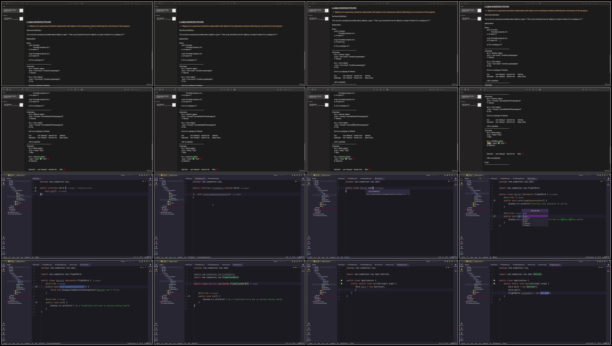This screenshot has width=612, height=346.
Task: Open SOLID Design Principle note, "LSP is unsatisfied" frame
Action: (471, 97)
